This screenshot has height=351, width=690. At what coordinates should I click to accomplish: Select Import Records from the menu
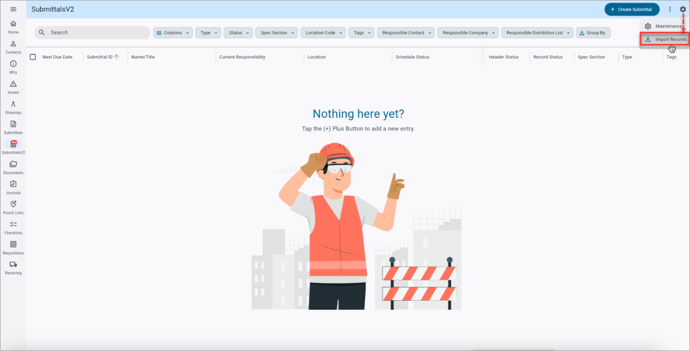(x=665, y=39)
